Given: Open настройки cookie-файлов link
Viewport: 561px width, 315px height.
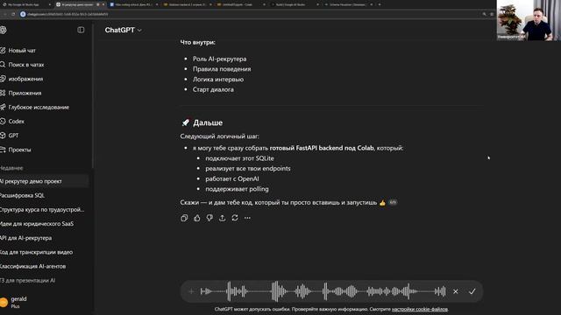Looking at the screenshot, I should pos(420,309).
